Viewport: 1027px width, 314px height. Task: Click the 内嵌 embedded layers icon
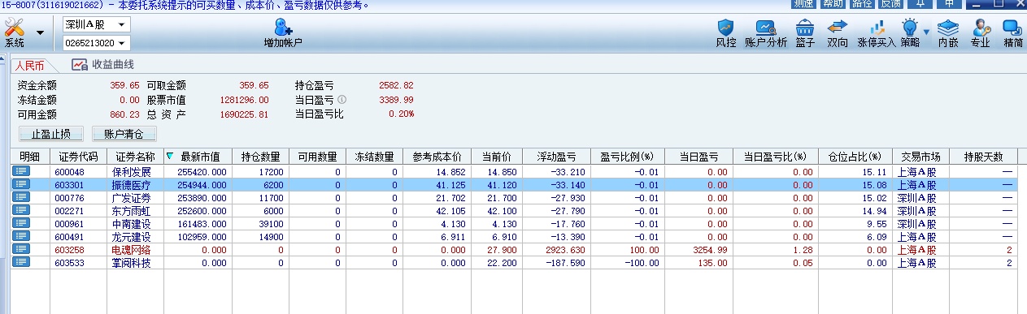(x=948, y=27)
